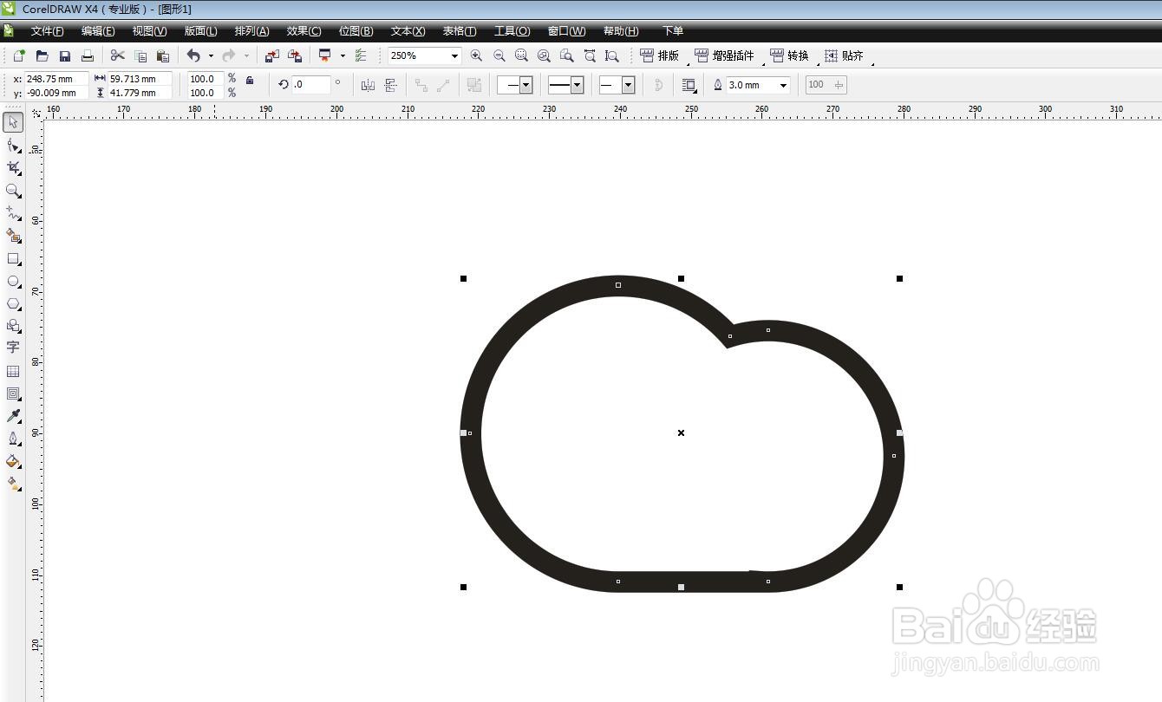
Task: Select the Interactive fill tool
Action: pyautogui.click(x=13, y=484)
